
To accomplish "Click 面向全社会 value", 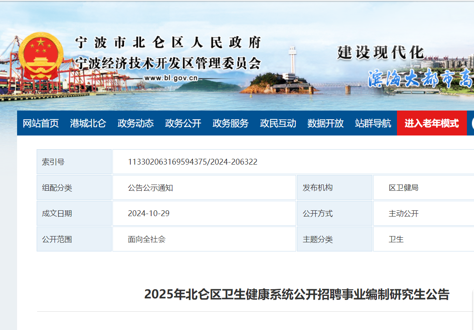I will point(147,239).
